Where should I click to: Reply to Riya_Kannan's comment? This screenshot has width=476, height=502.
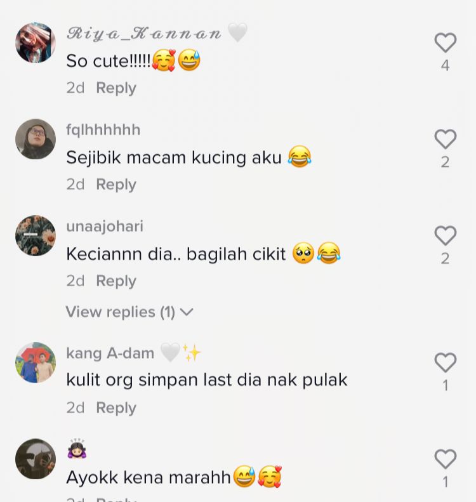coord(116,88)
